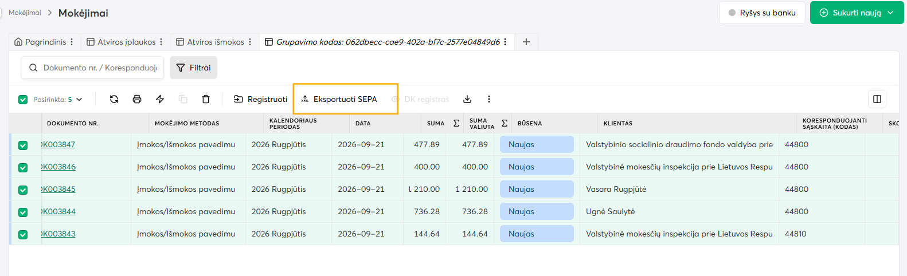Go to Mokėjimai breadcrumb link
This screenshot has width=907, height=276.
pyautogui.click(x=25, y=13)
